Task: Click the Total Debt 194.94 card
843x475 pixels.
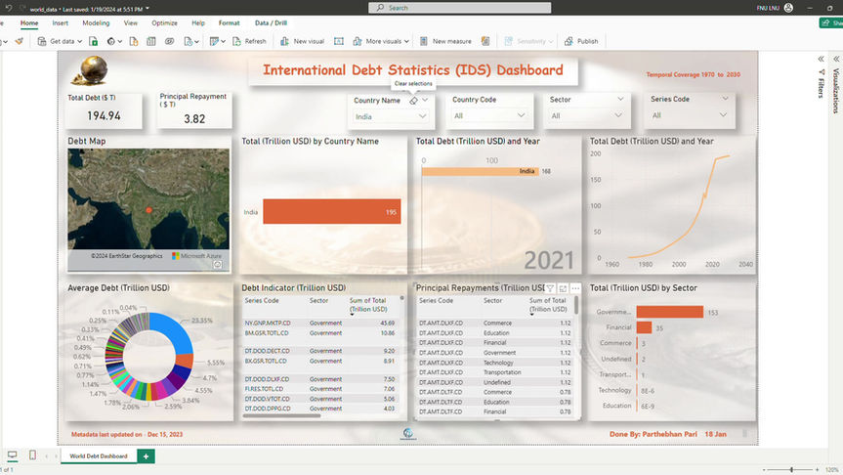Action: pos(105,111)
